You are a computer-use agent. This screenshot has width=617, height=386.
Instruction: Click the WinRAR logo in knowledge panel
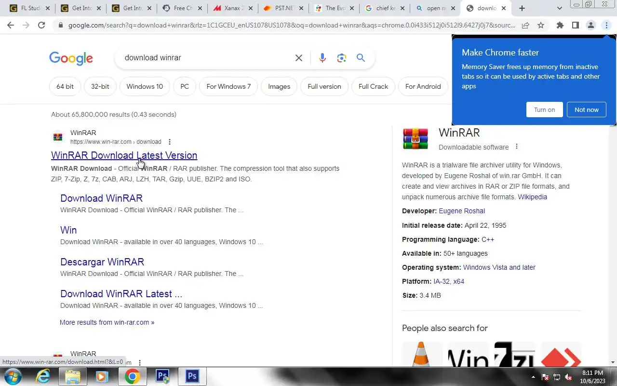pyautogui.click(x=416, y=139)
